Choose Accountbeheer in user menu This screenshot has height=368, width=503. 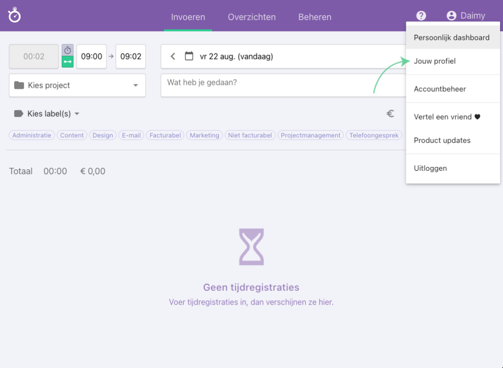tap(440, 89)
